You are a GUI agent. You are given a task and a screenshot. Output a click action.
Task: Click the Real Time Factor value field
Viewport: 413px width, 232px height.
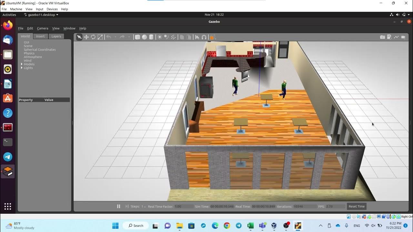click(x=184, y=207)
